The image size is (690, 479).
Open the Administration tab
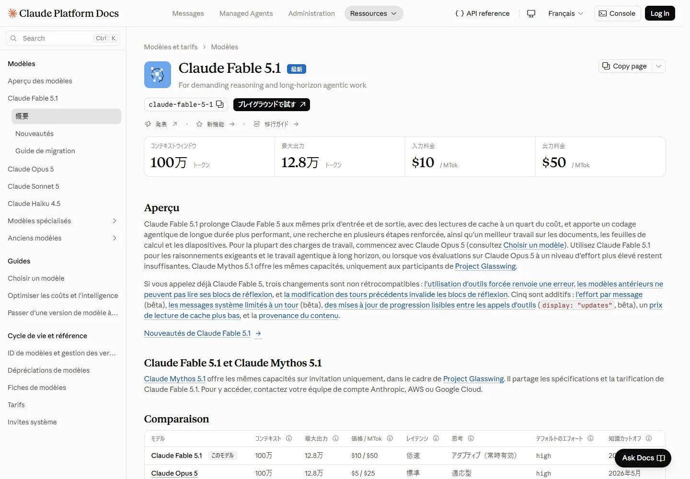pyautogui.click(x=311, y=13)
